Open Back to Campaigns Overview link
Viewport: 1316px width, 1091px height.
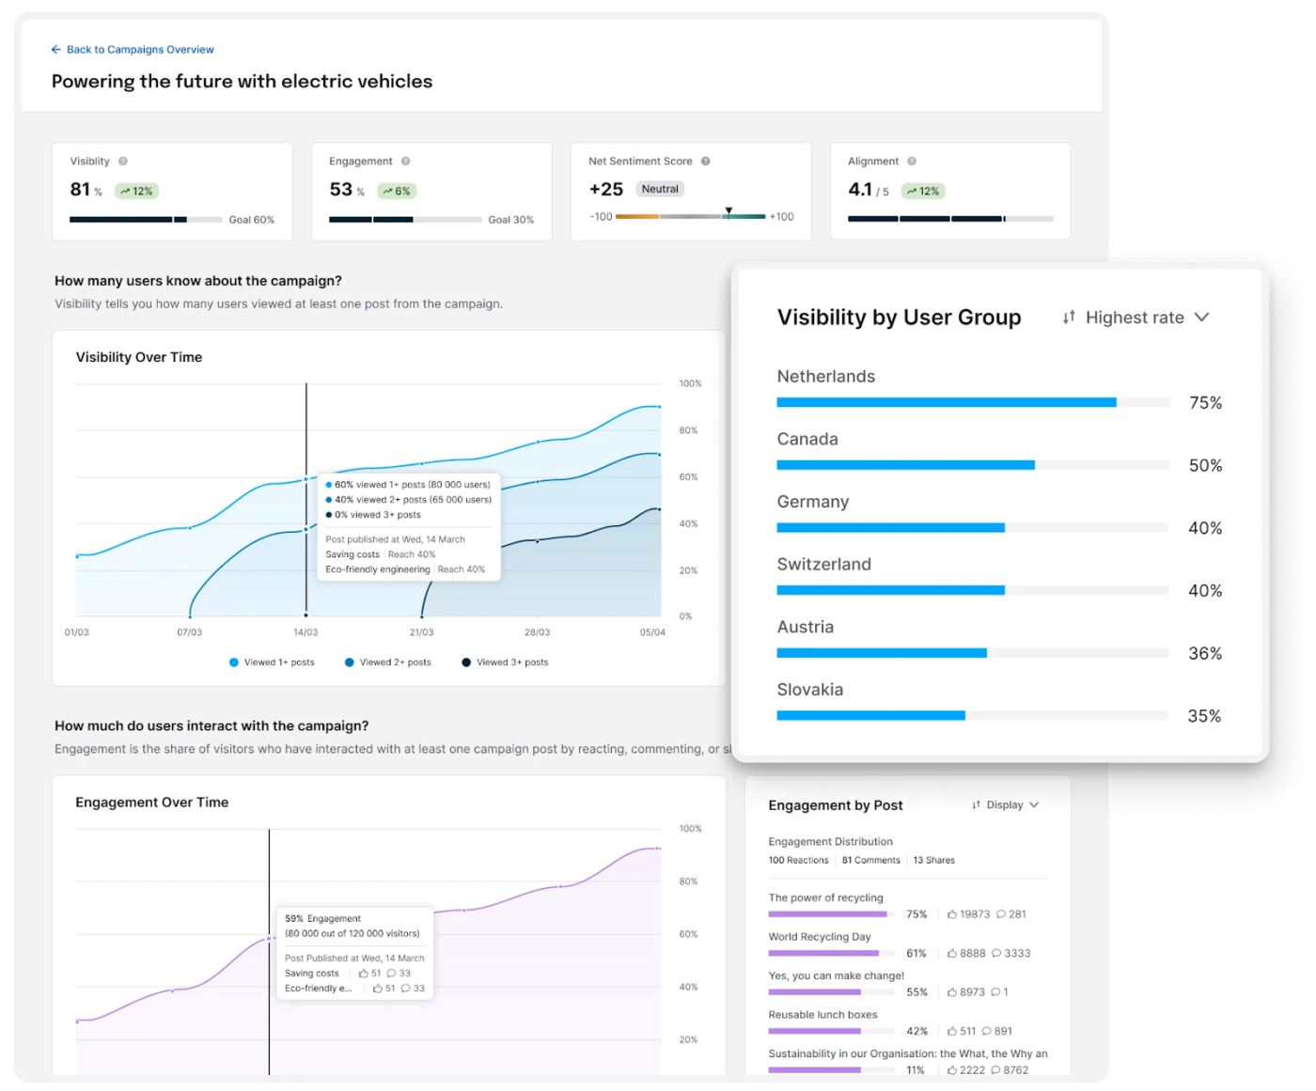pos(140,50)
